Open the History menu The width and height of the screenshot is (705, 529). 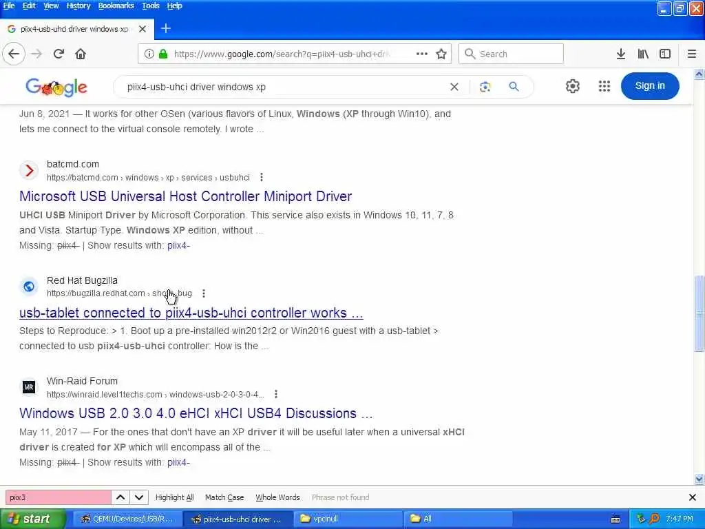pyautogui.click(x=78, y=6)
